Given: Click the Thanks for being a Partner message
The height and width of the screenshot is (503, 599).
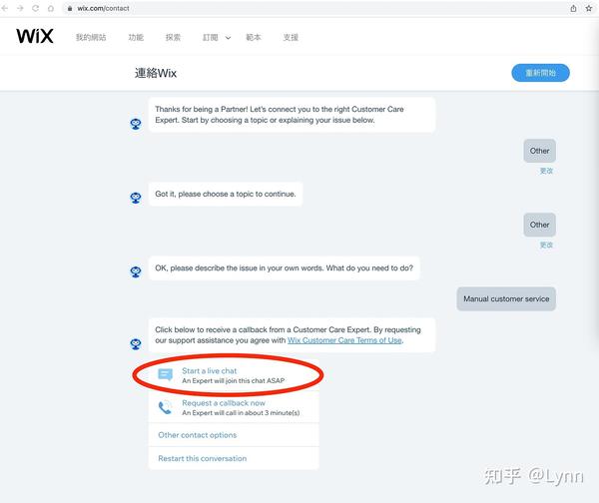Looking at the screenshot, I should [x=292, y=115].
